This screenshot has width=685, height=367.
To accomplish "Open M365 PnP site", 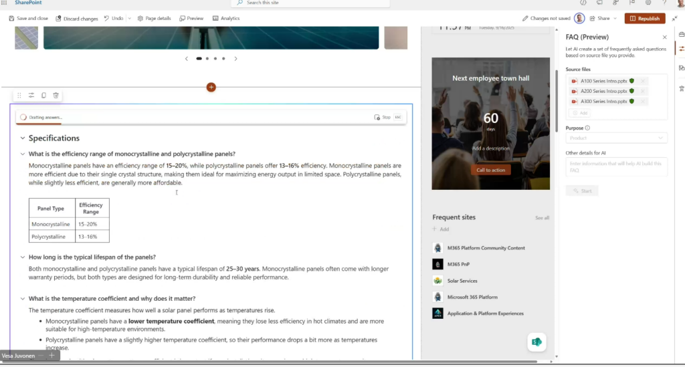I will coord(458,265).
